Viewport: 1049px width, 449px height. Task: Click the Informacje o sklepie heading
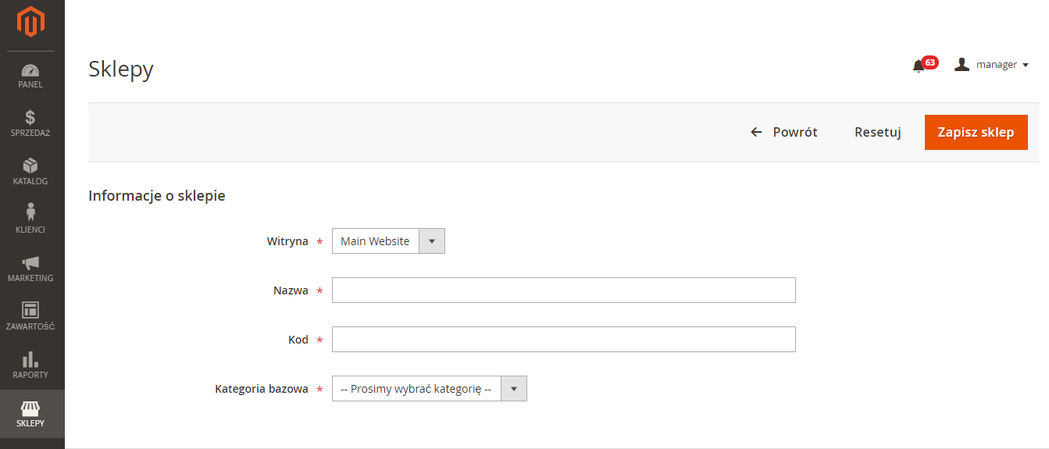tap(157, 196)
